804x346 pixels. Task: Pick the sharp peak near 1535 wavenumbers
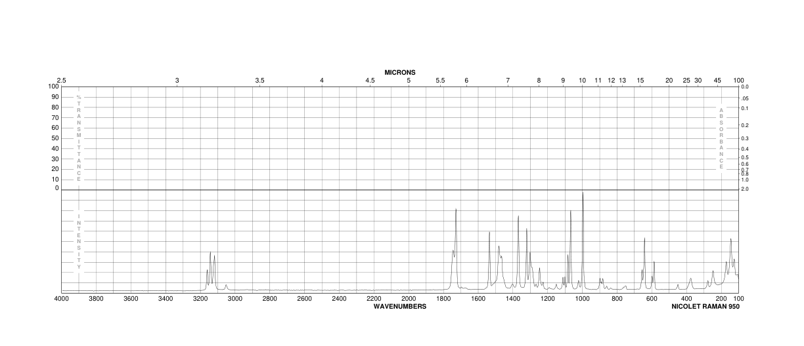[x=489, y=259]
